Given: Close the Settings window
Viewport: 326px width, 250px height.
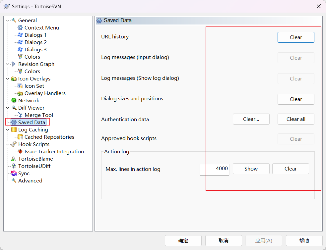Looking at the screenshot, I should click(318, 6).
